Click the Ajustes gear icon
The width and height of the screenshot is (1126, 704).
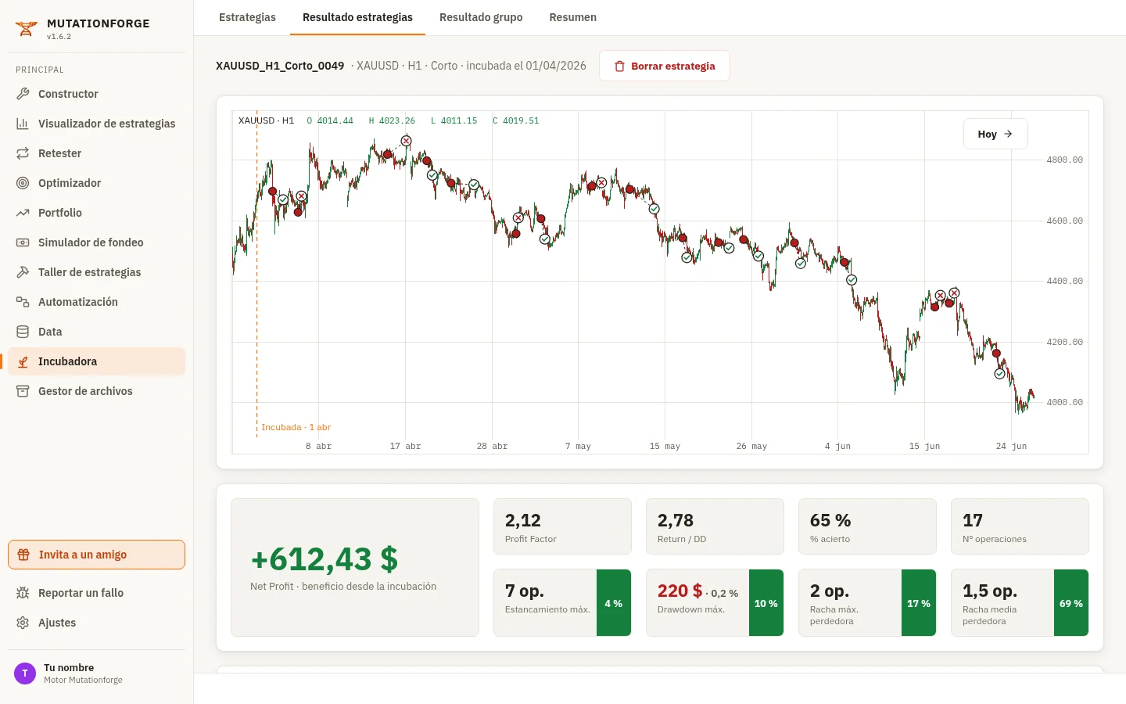(23, 623)
